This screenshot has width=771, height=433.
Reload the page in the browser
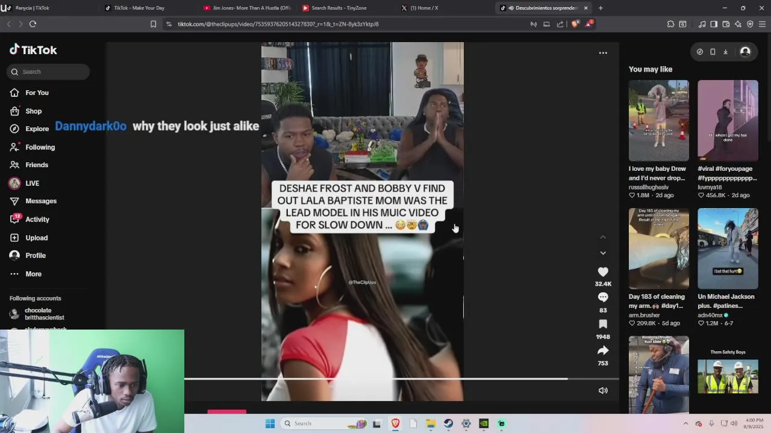pos(33,24)
